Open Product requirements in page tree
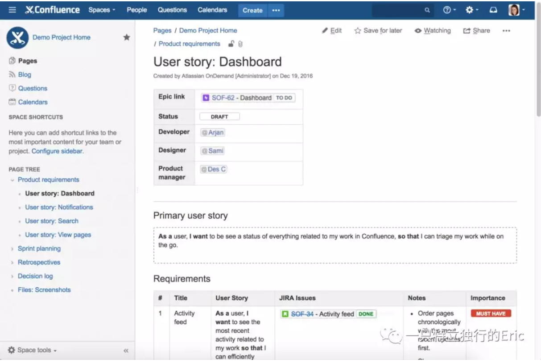This screenshot has height=363, width=541. (49, 180)
